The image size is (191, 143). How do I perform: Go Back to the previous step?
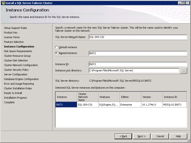(x=123, y=136)
